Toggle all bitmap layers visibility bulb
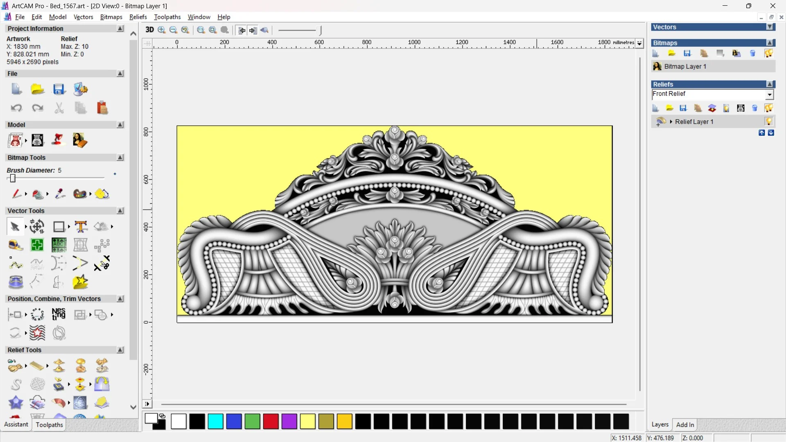Screen dimensions: 786x442 coord(768,53)
